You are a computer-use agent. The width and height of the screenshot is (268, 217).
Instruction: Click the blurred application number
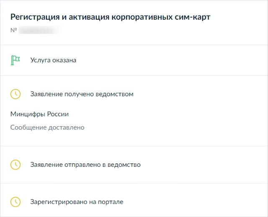41,31
